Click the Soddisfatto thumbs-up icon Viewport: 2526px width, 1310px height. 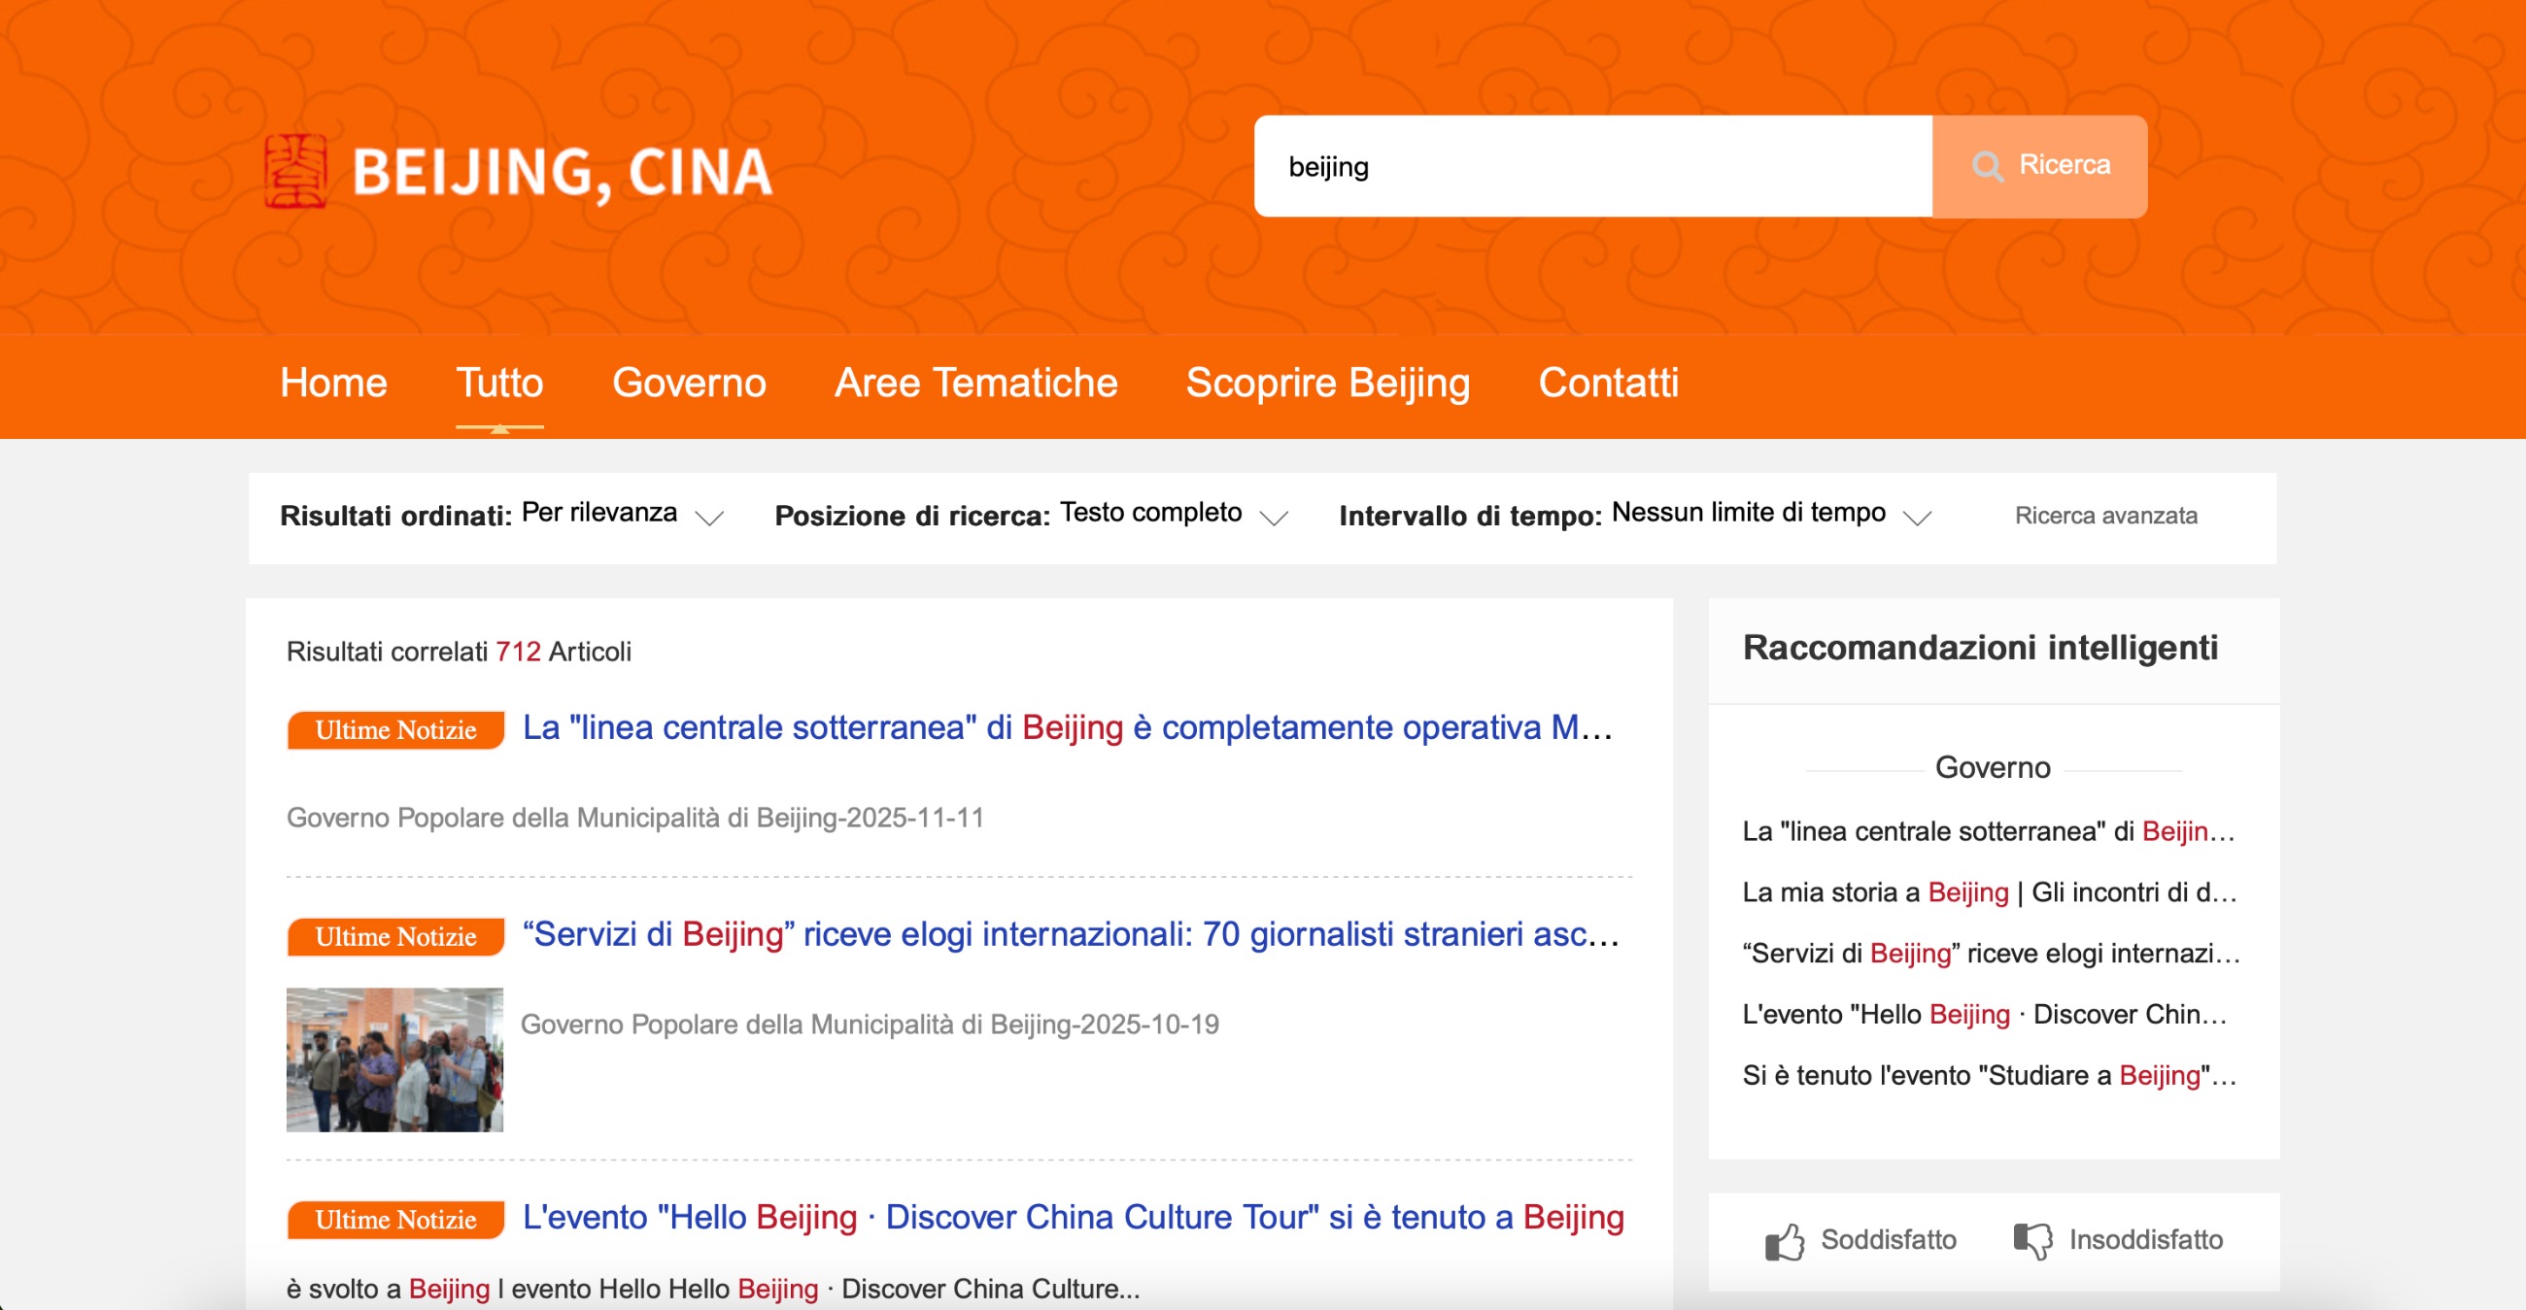pos(1784,1240)
